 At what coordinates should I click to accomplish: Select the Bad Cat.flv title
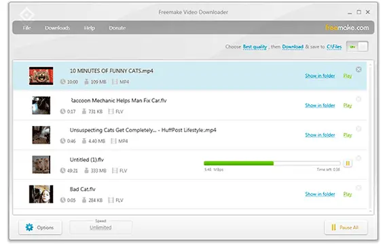[x=82, y=189]
